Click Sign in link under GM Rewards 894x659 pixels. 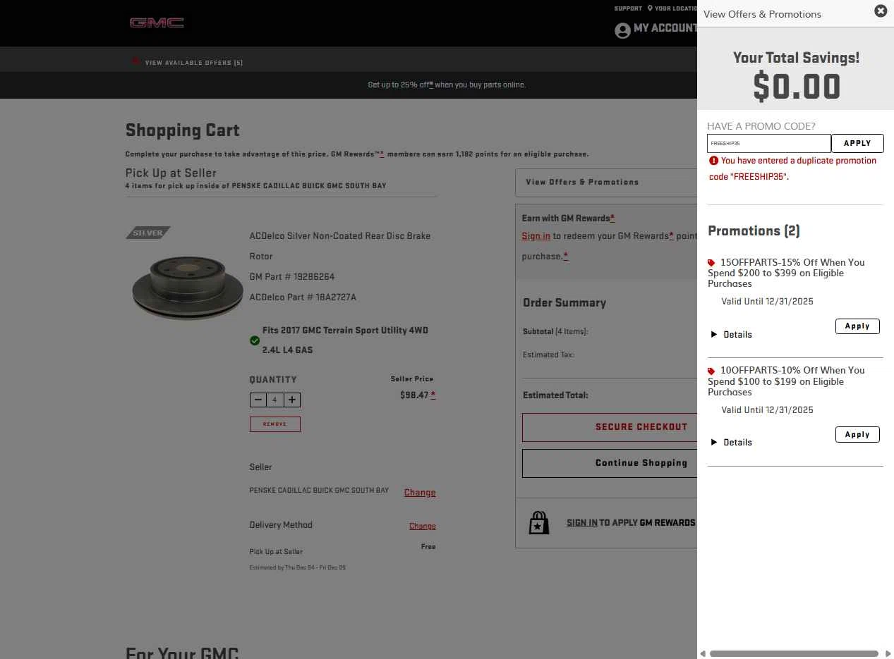536,236
